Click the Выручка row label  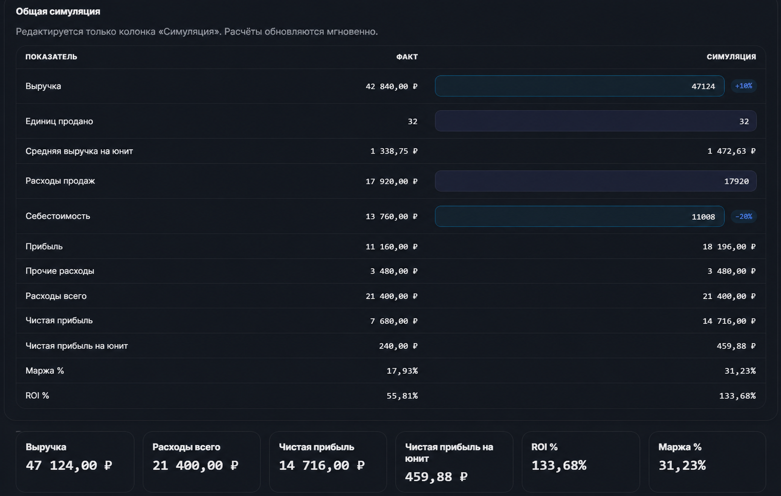(43, 86)
